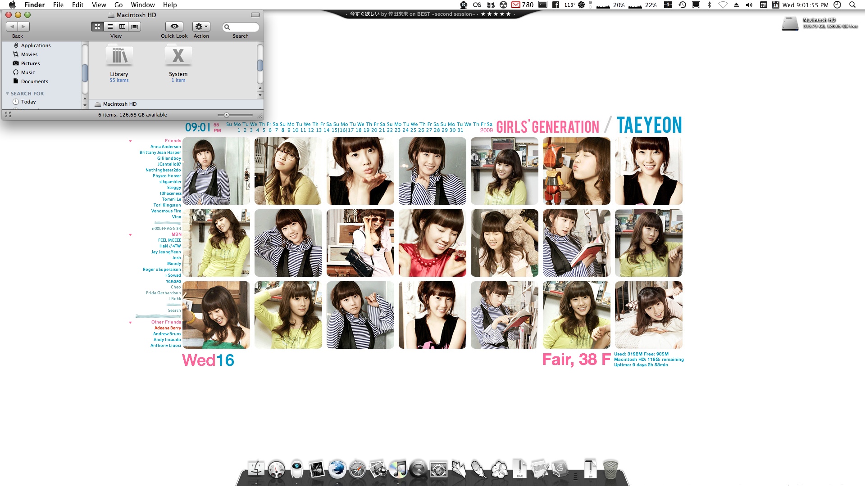865x486 pixels.
Task: Launch Dashboard from the dock
Action: tap(276, 470)
